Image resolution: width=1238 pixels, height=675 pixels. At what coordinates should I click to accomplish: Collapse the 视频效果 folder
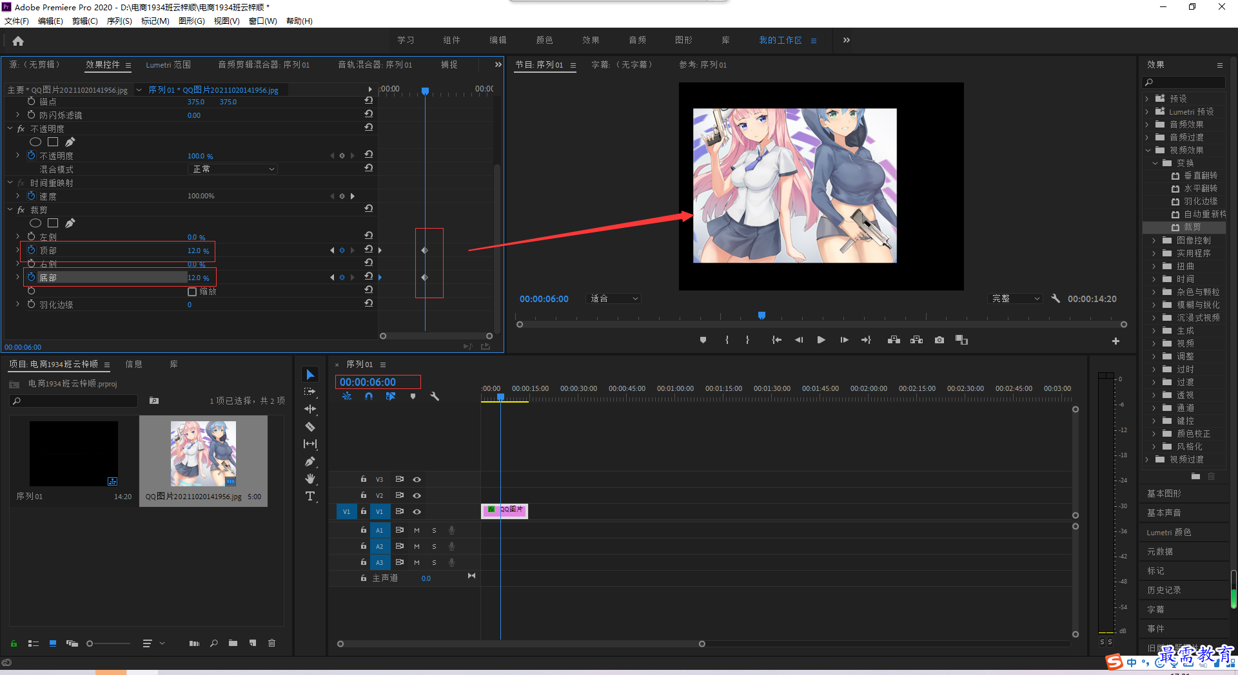click(1147, 150)
